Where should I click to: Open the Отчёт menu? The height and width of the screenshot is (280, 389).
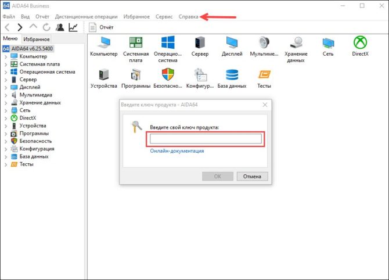[x=42, y=17]
